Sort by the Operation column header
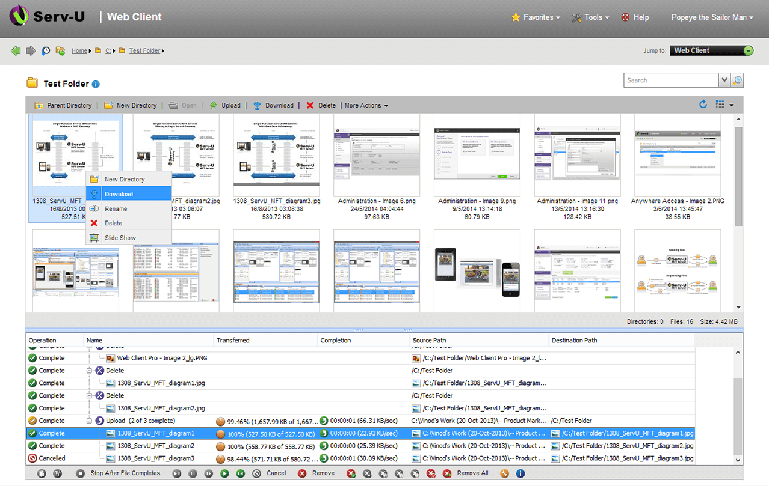Viewport: 769px width, 486px height. coord(55,341)
